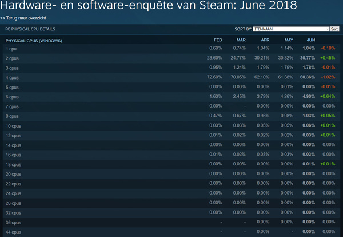The width and height of the screenshot is (343, 237).
Task: Click the 16 cpus row label
Action: point(13,155)
